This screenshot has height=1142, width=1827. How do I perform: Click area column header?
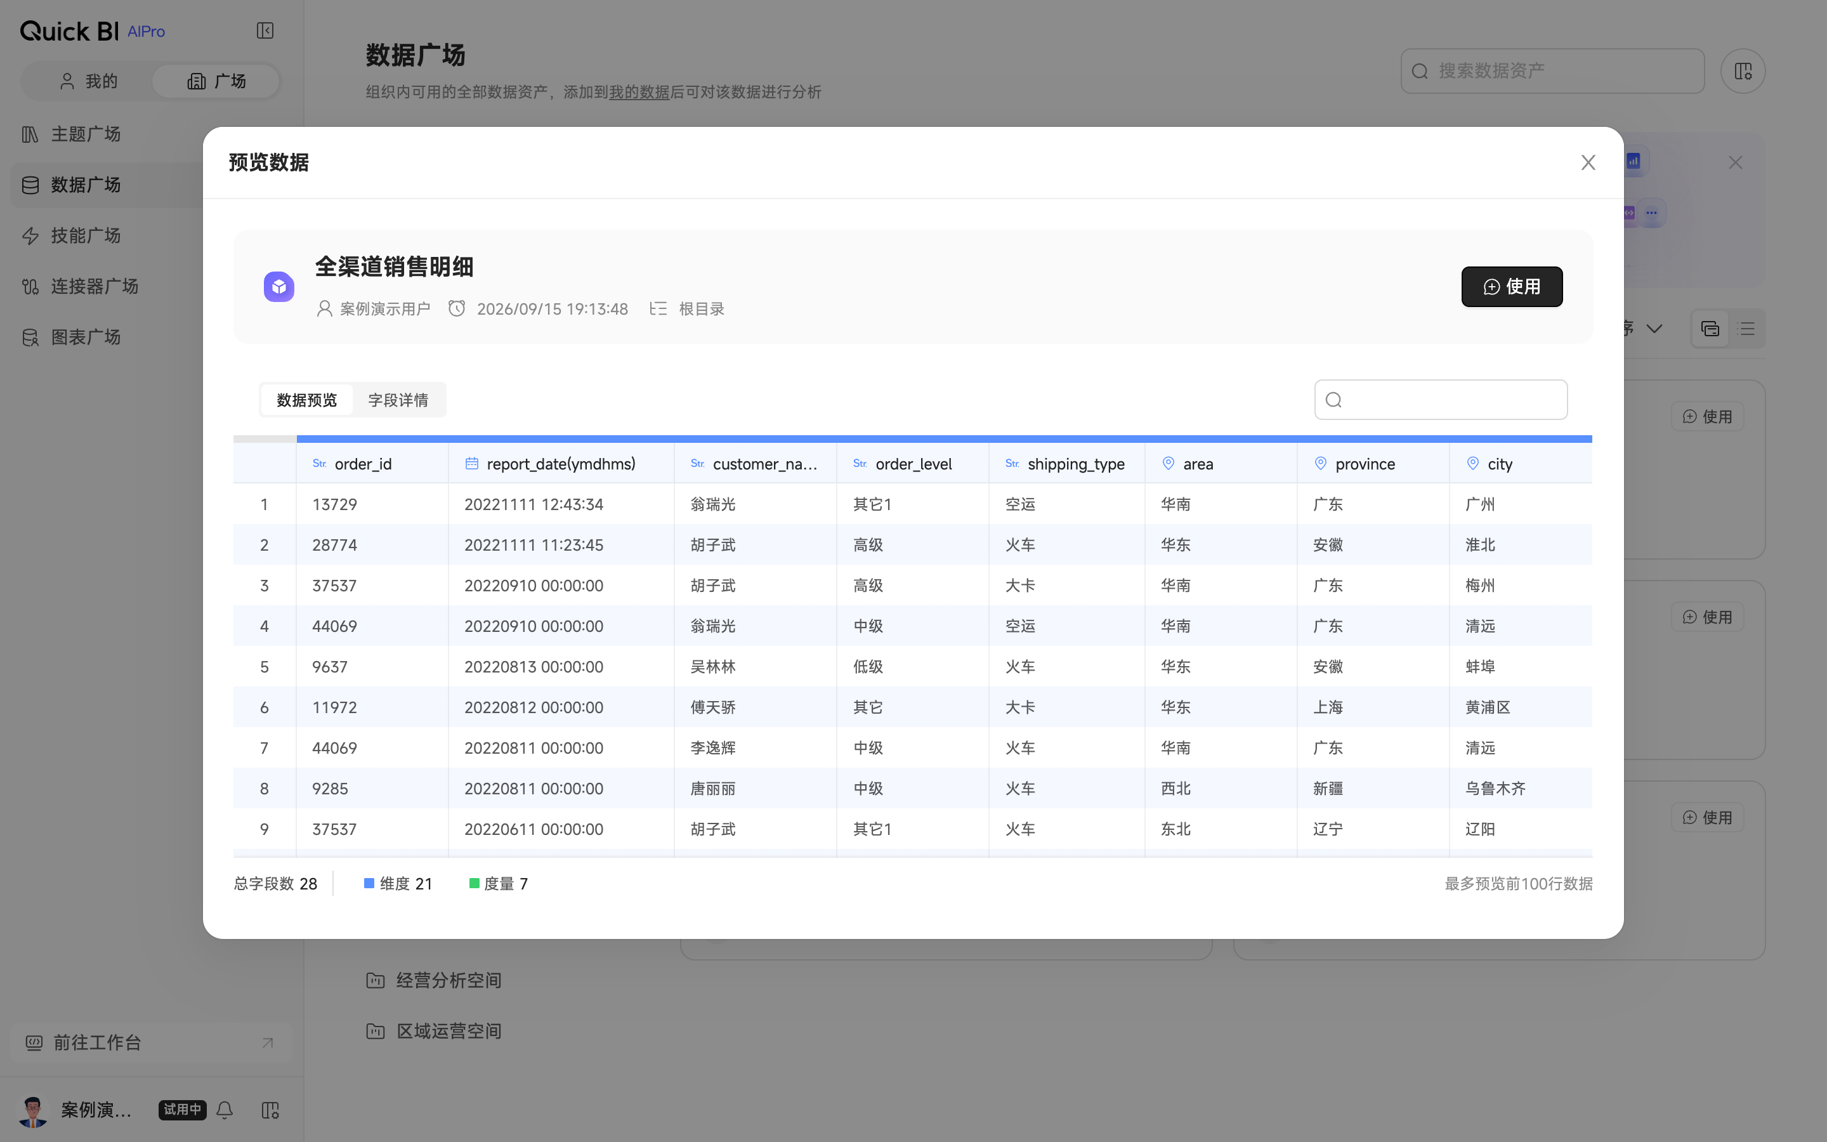tap(1221, 463)
